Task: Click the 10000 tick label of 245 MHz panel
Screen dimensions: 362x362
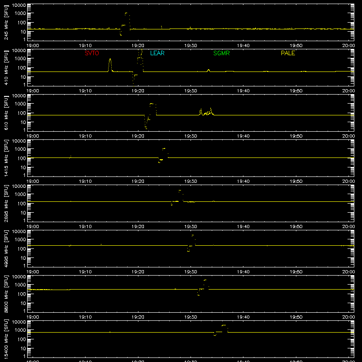Action: (19, 5)
